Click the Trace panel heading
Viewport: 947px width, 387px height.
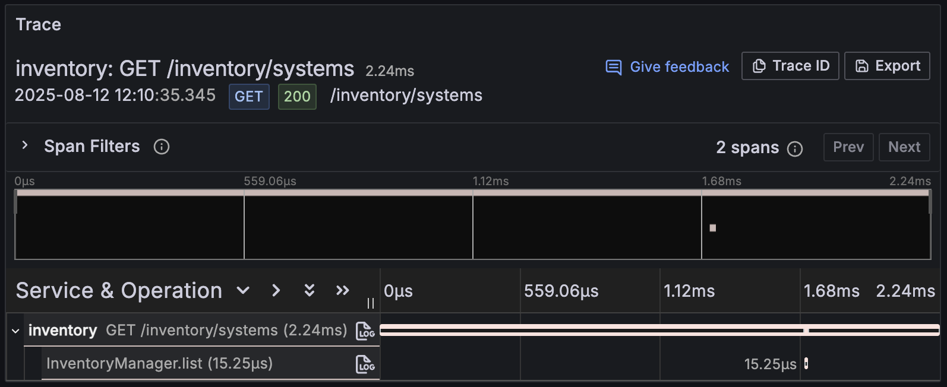click(39, 24)
